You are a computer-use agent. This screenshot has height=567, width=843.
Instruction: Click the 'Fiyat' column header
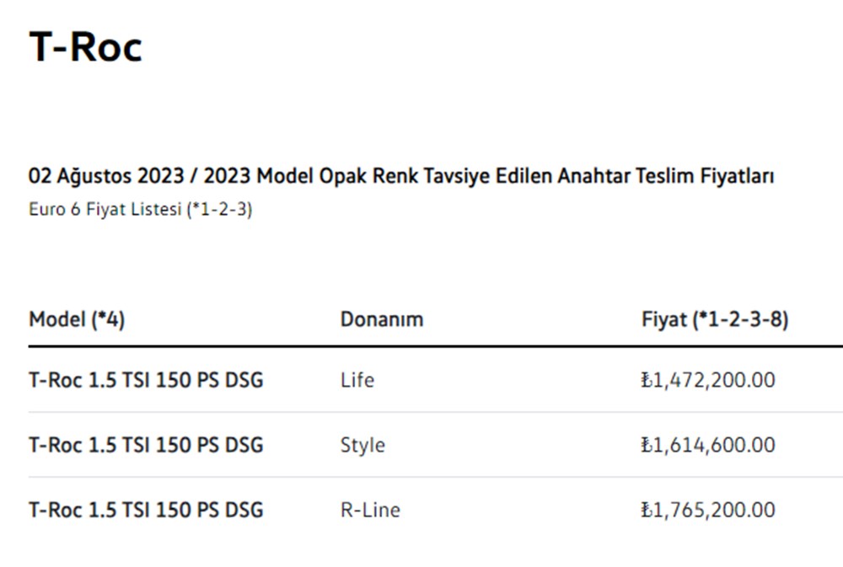[x=663, y=320]
